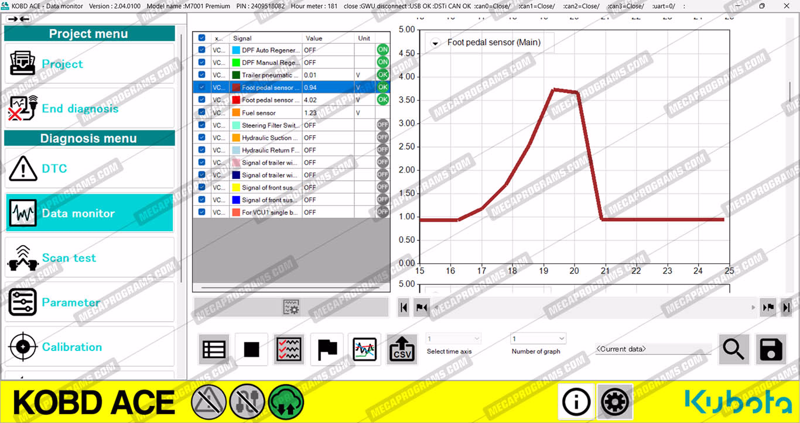
Task: Click the multi-line graph display icon
Action: pos(365,349)
